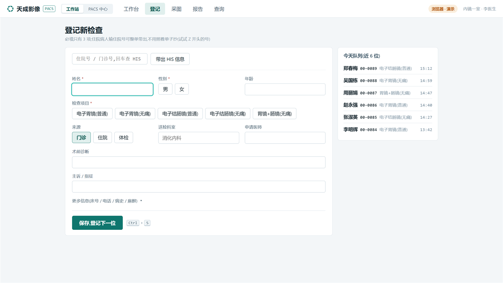The height and width of the screenshot is (283, 503).
Task: Click the 浏览器·演示 badge
Action: click(443, 9)
